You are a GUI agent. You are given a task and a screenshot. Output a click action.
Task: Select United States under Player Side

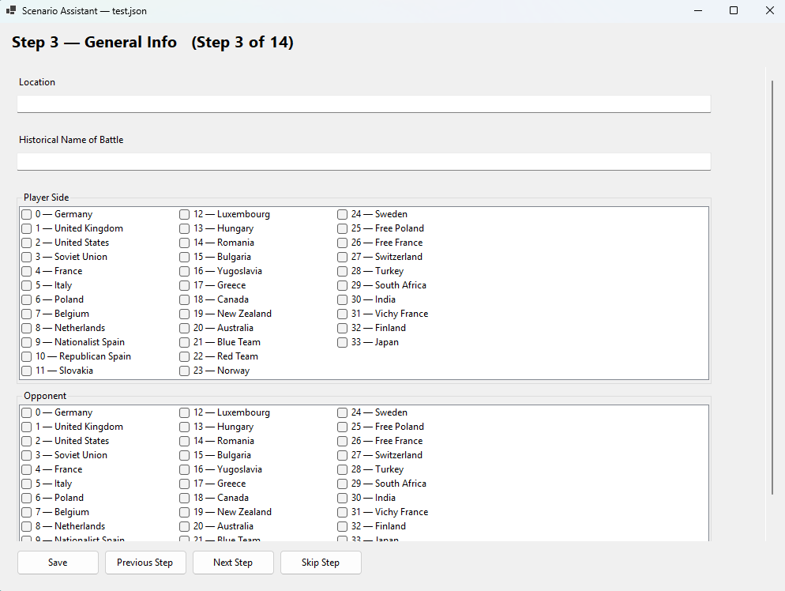point(27,243)
